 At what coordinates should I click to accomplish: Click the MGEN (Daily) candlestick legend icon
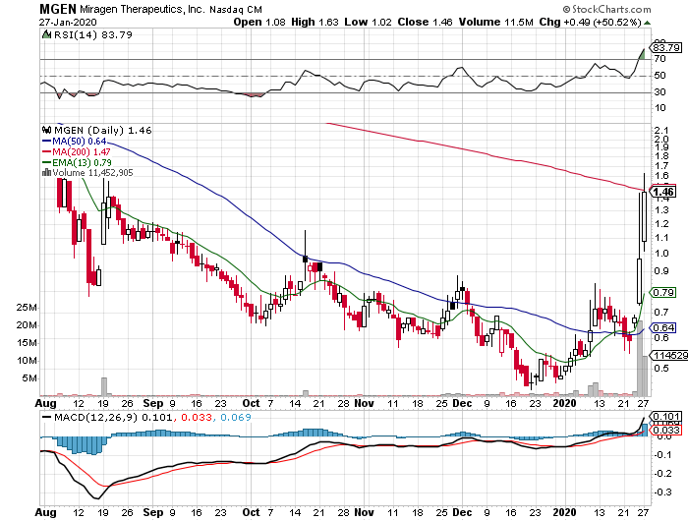pos(44,129)
